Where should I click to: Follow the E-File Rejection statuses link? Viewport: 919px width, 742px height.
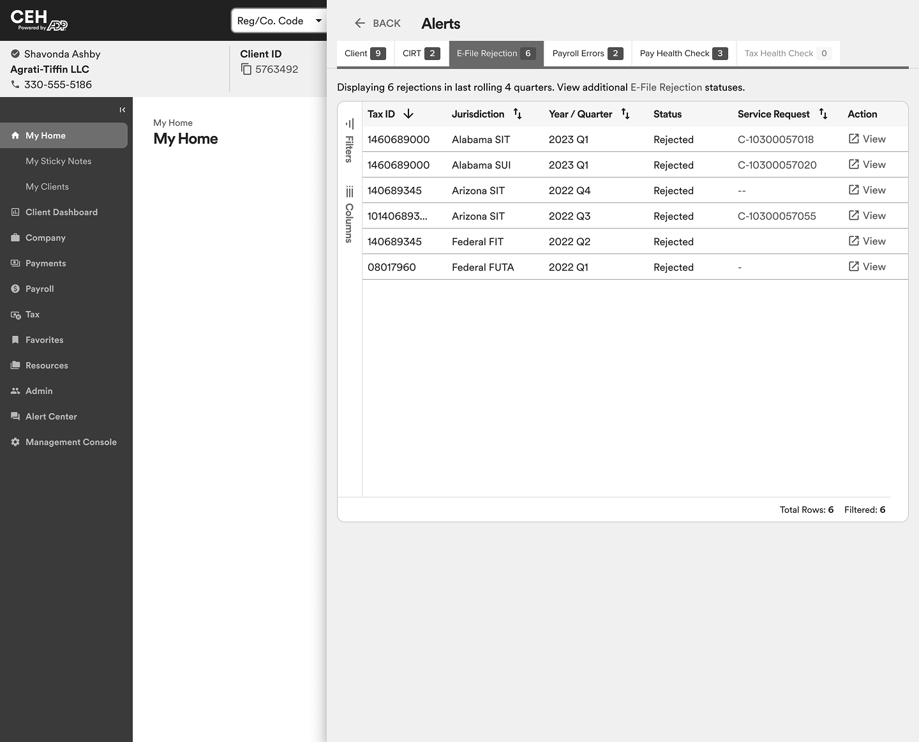tap(666, 87)
